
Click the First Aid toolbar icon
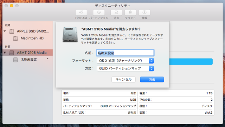(x=81, y=13)
